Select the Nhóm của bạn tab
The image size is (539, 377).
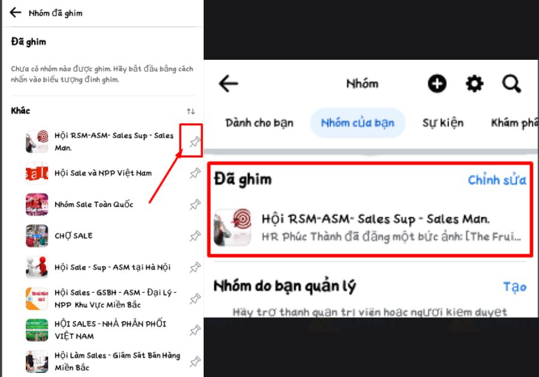pos(358,123)
